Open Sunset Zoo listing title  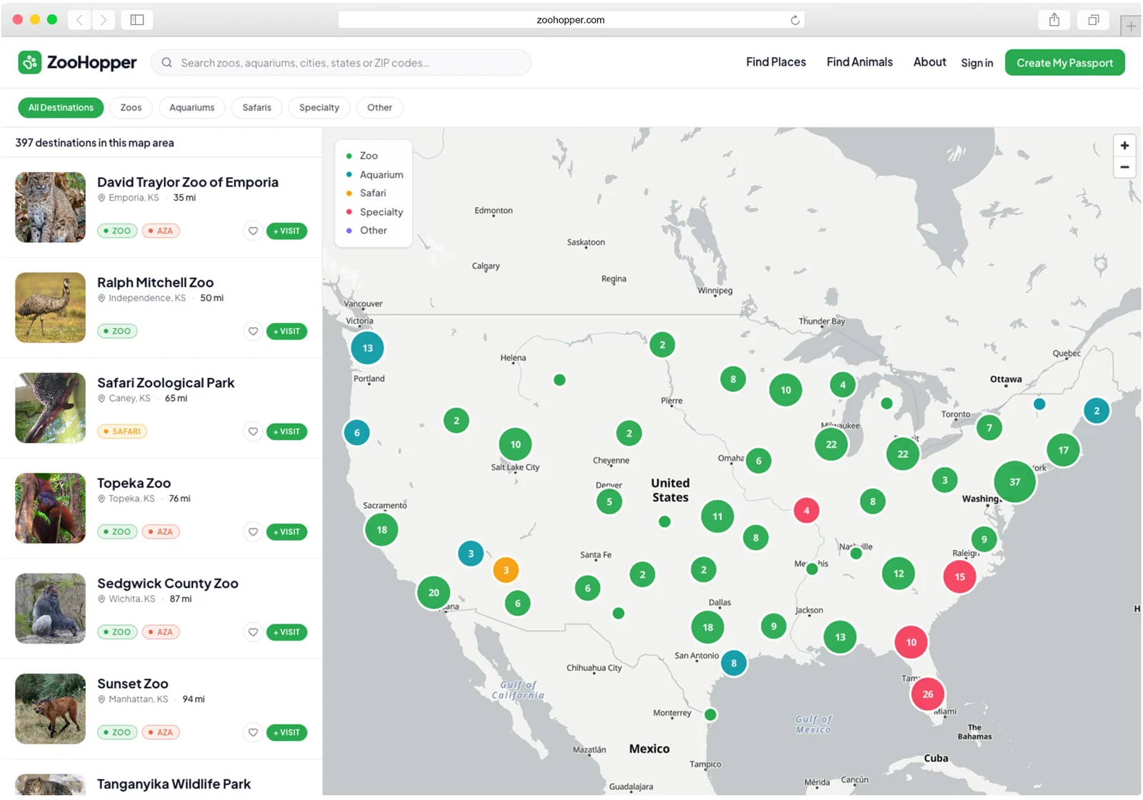coord(133,684)
